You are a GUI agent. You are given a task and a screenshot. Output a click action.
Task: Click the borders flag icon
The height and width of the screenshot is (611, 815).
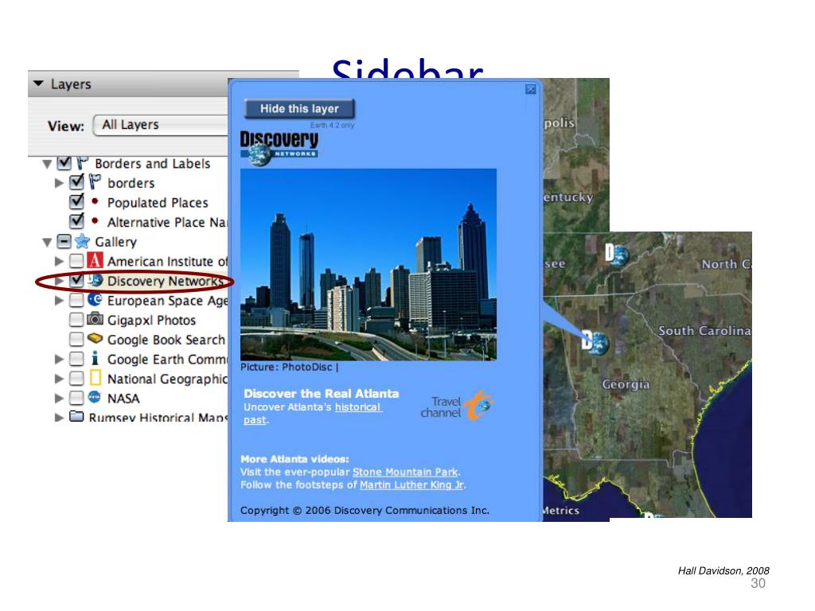point(95,182)
